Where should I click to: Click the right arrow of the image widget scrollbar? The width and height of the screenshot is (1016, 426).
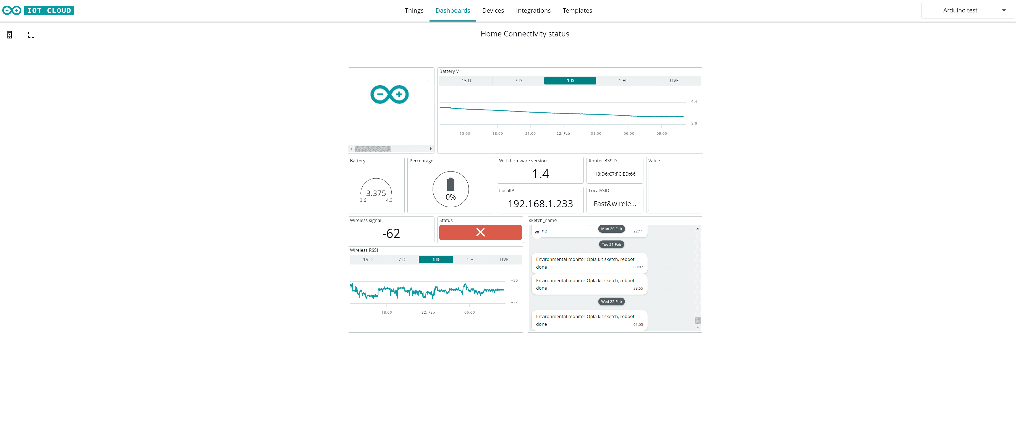point(431,149)
